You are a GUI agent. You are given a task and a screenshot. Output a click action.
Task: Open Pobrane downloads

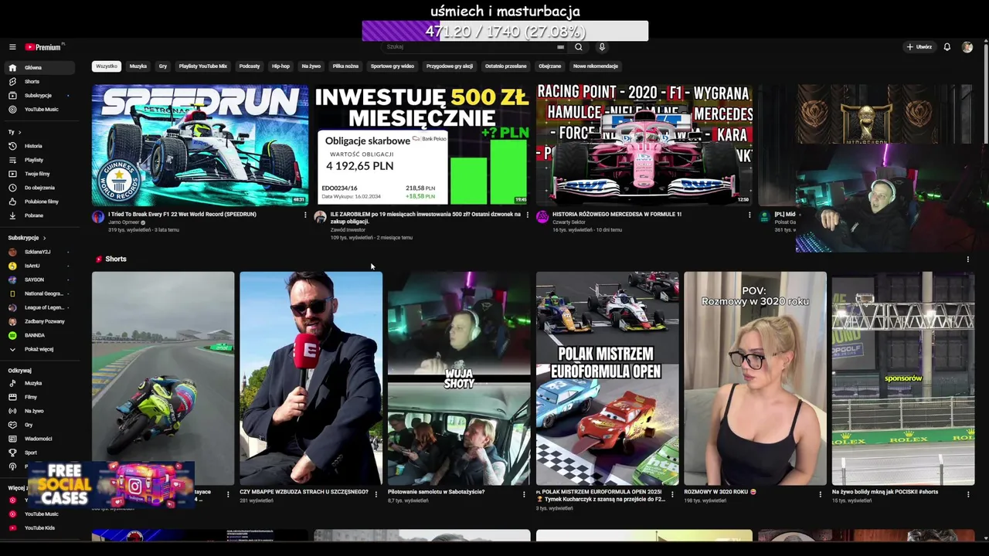coord(39,215)
